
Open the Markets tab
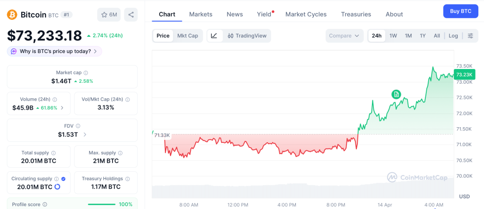pyautogui.click(x=201, y=14)
